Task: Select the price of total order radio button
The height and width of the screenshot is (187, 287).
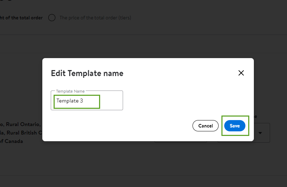Action: point(52,18)
